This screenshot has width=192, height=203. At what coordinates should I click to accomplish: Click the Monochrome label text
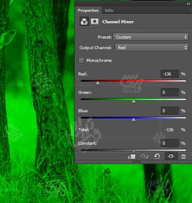tap(99, 61)
